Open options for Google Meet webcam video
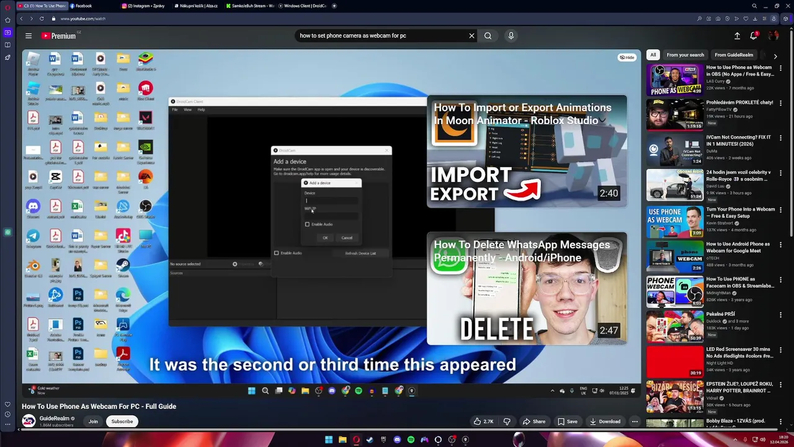The height and width of the screenshot is (447, 794). (780, 245)
